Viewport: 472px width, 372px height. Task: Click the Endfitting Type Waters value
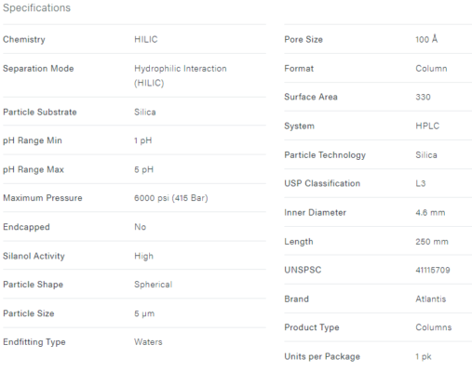[x=148, y=342]
